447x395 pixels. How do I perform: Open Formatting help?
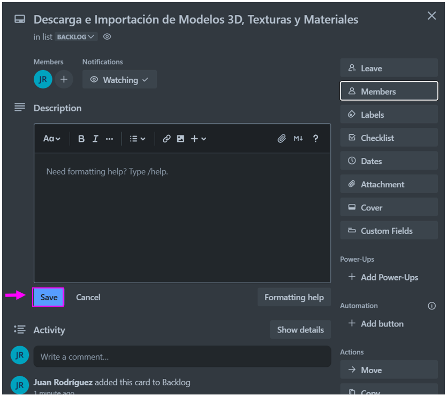pyautogui.click(x=294, y=297)
